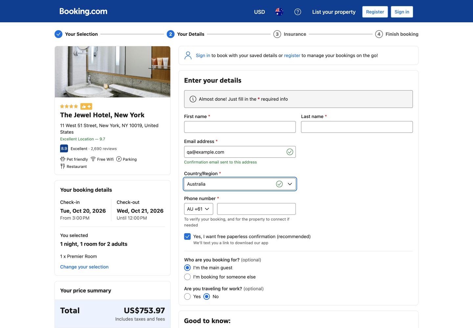Viewport: 473px width, 328px height.
Task: Focus the Last name input field
Action: [357, 127]
